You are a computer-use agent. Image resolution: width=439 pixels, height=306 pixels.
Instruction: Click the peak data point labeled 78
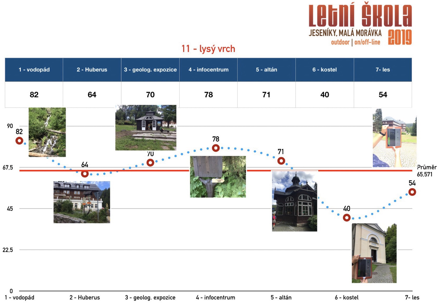(216, 148)
